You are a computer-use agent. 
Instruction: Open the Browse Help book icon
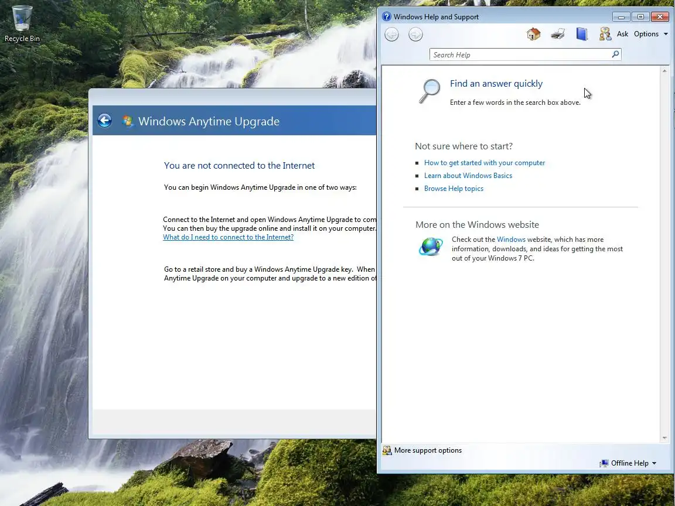coord(582,33)
